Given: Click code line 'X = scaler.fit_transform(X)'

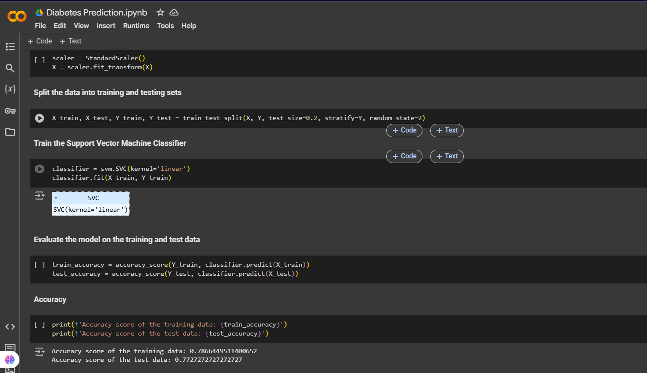Looking at the screenshot, I should [102, 67].
